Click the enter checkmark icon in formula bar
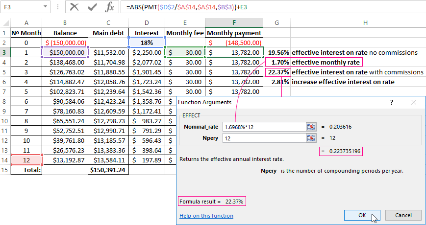Screen dimensions: 426x225 (92, 7)
